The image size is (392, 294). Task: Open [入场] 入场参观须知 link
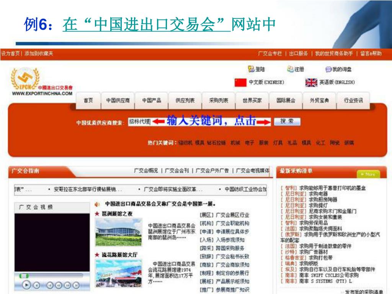(x=222, y=240)
